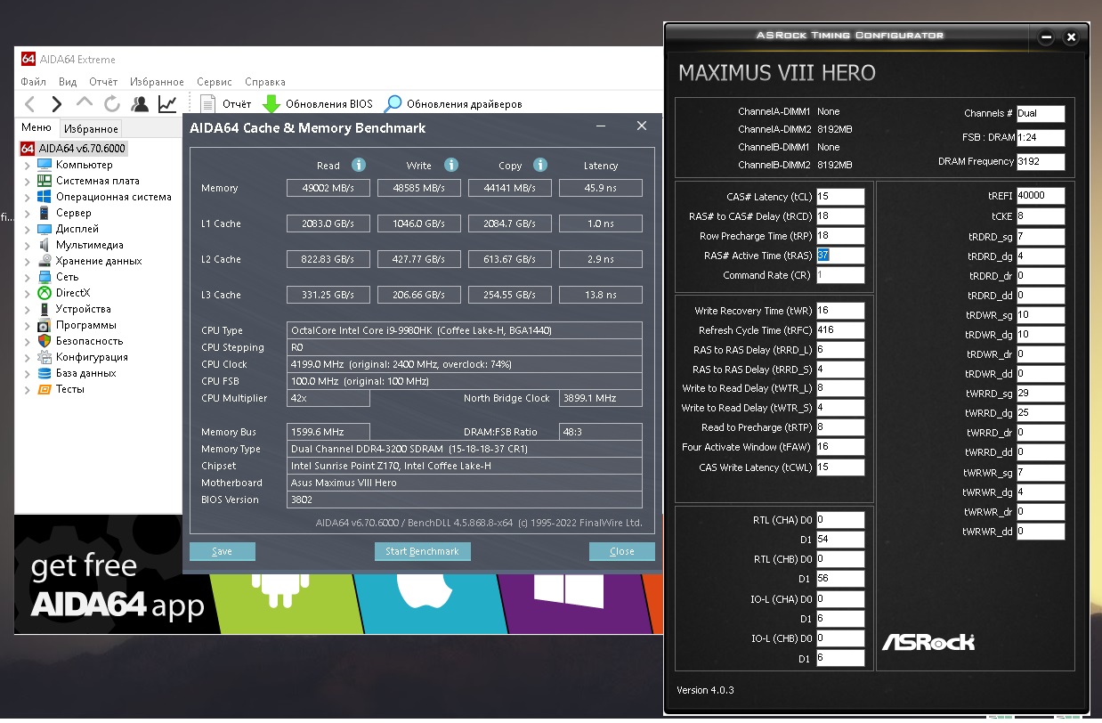1102x723 pixels.
Task: Open the Файл menu
Action: click(x=33, y=82)
